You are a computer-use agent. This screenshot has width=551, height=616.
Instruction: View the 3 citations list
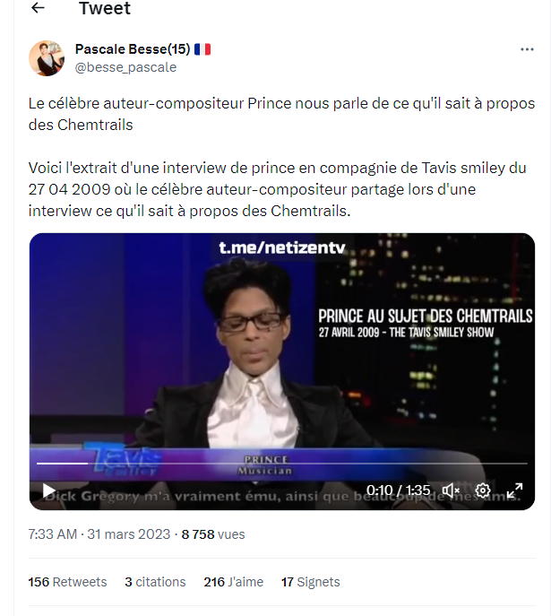click(155, 582)
